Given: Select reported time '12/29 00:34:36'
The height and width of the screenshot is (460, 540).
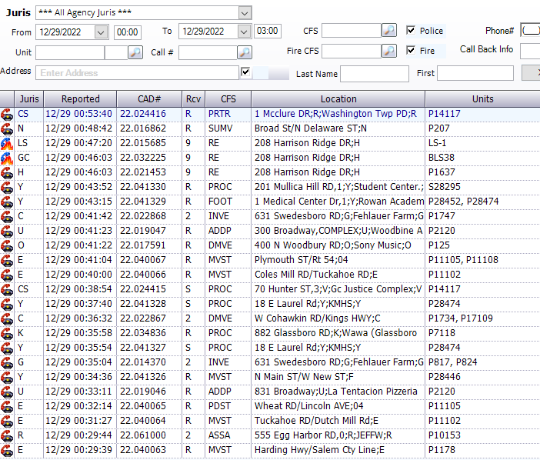Looking at the screenshot, I should [79, 377].
